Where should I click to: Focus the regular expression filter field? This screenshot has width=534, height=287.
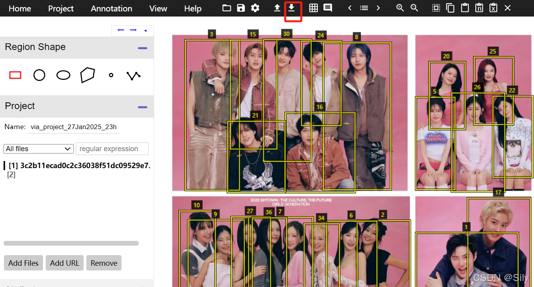click(x=112, y=149)
